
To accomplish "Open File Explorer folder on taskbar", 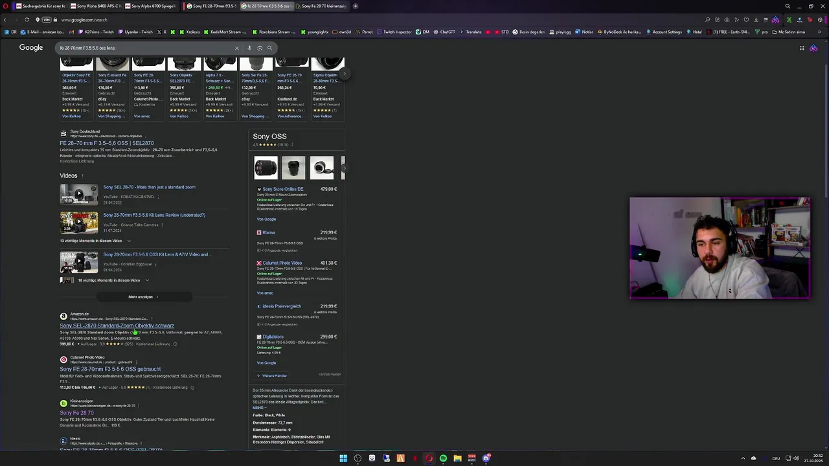I will pyautogui.click(x=457, y=458).
